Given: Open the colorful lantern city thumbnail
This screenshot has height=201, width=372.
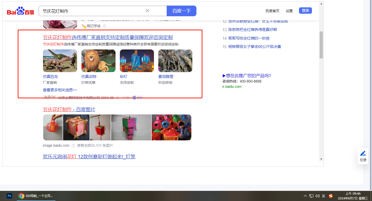Looking at the screenshot, I should click(x=137, y=61).
